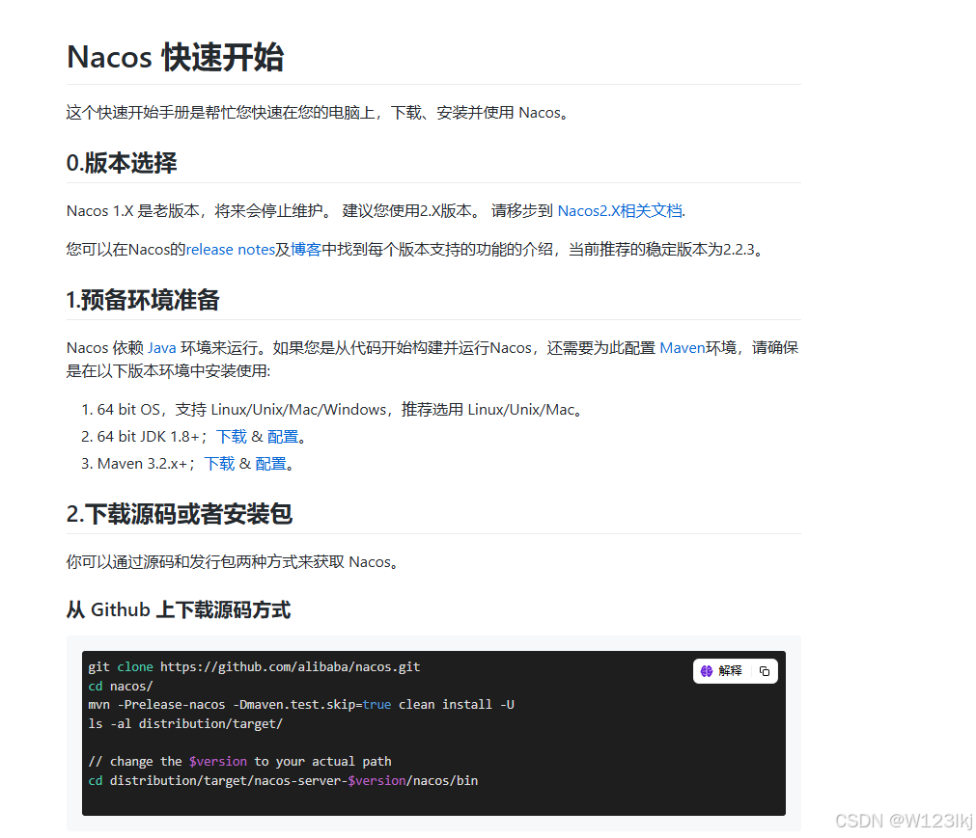Image resolution: width=976 pixels, height=838 pixels.
Task: Click the 解释 button to explain code
Action: 730,670
